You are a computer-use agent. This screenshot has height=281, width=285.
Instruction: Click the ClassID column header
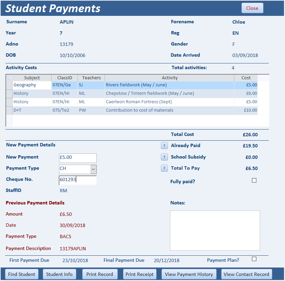[x=64, y=78]
